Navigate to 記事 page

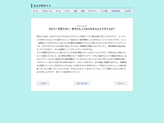[x=83, y=11]
